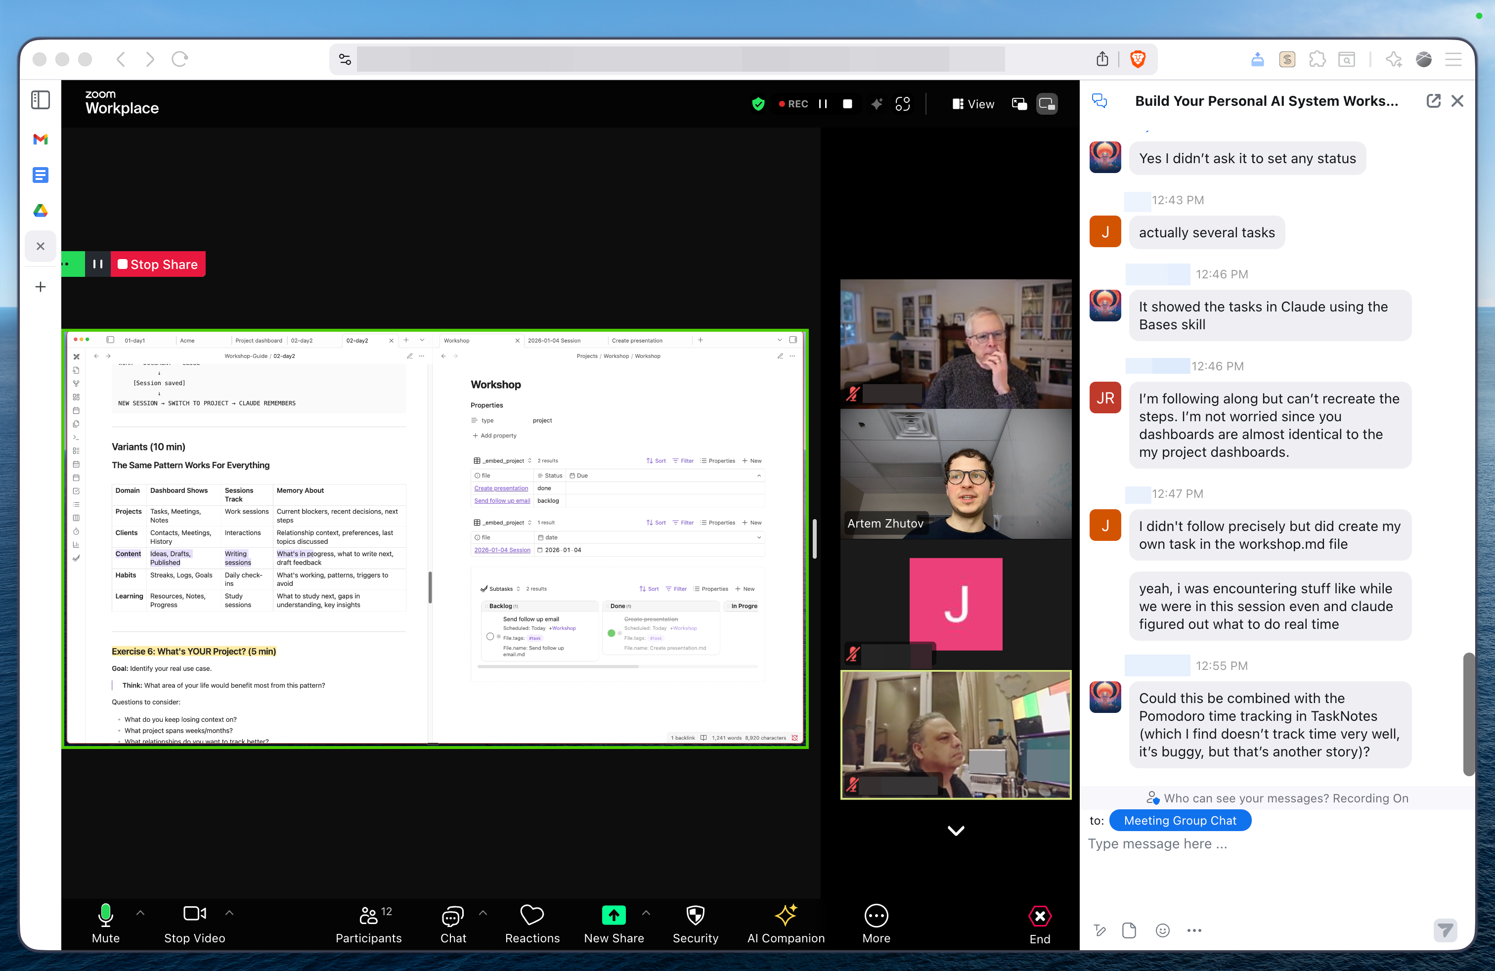Open the AI Companion sparkle icon
Viewport: 1495px width, 971px height.
tap(785, 915)
